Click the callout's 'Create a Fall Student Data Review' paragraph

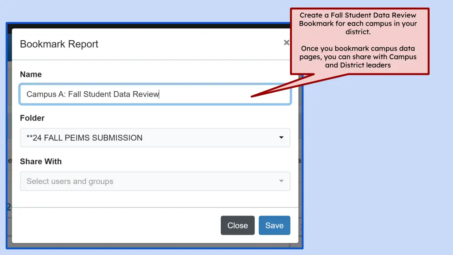tap(358, 23)
